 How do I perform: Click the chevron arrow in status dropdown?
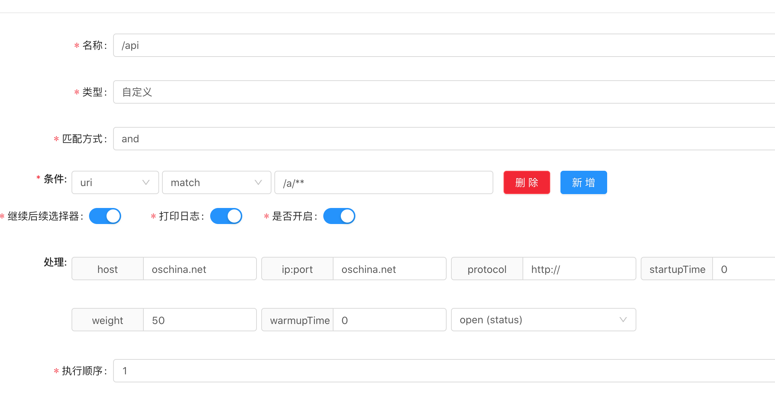[623, 320]
